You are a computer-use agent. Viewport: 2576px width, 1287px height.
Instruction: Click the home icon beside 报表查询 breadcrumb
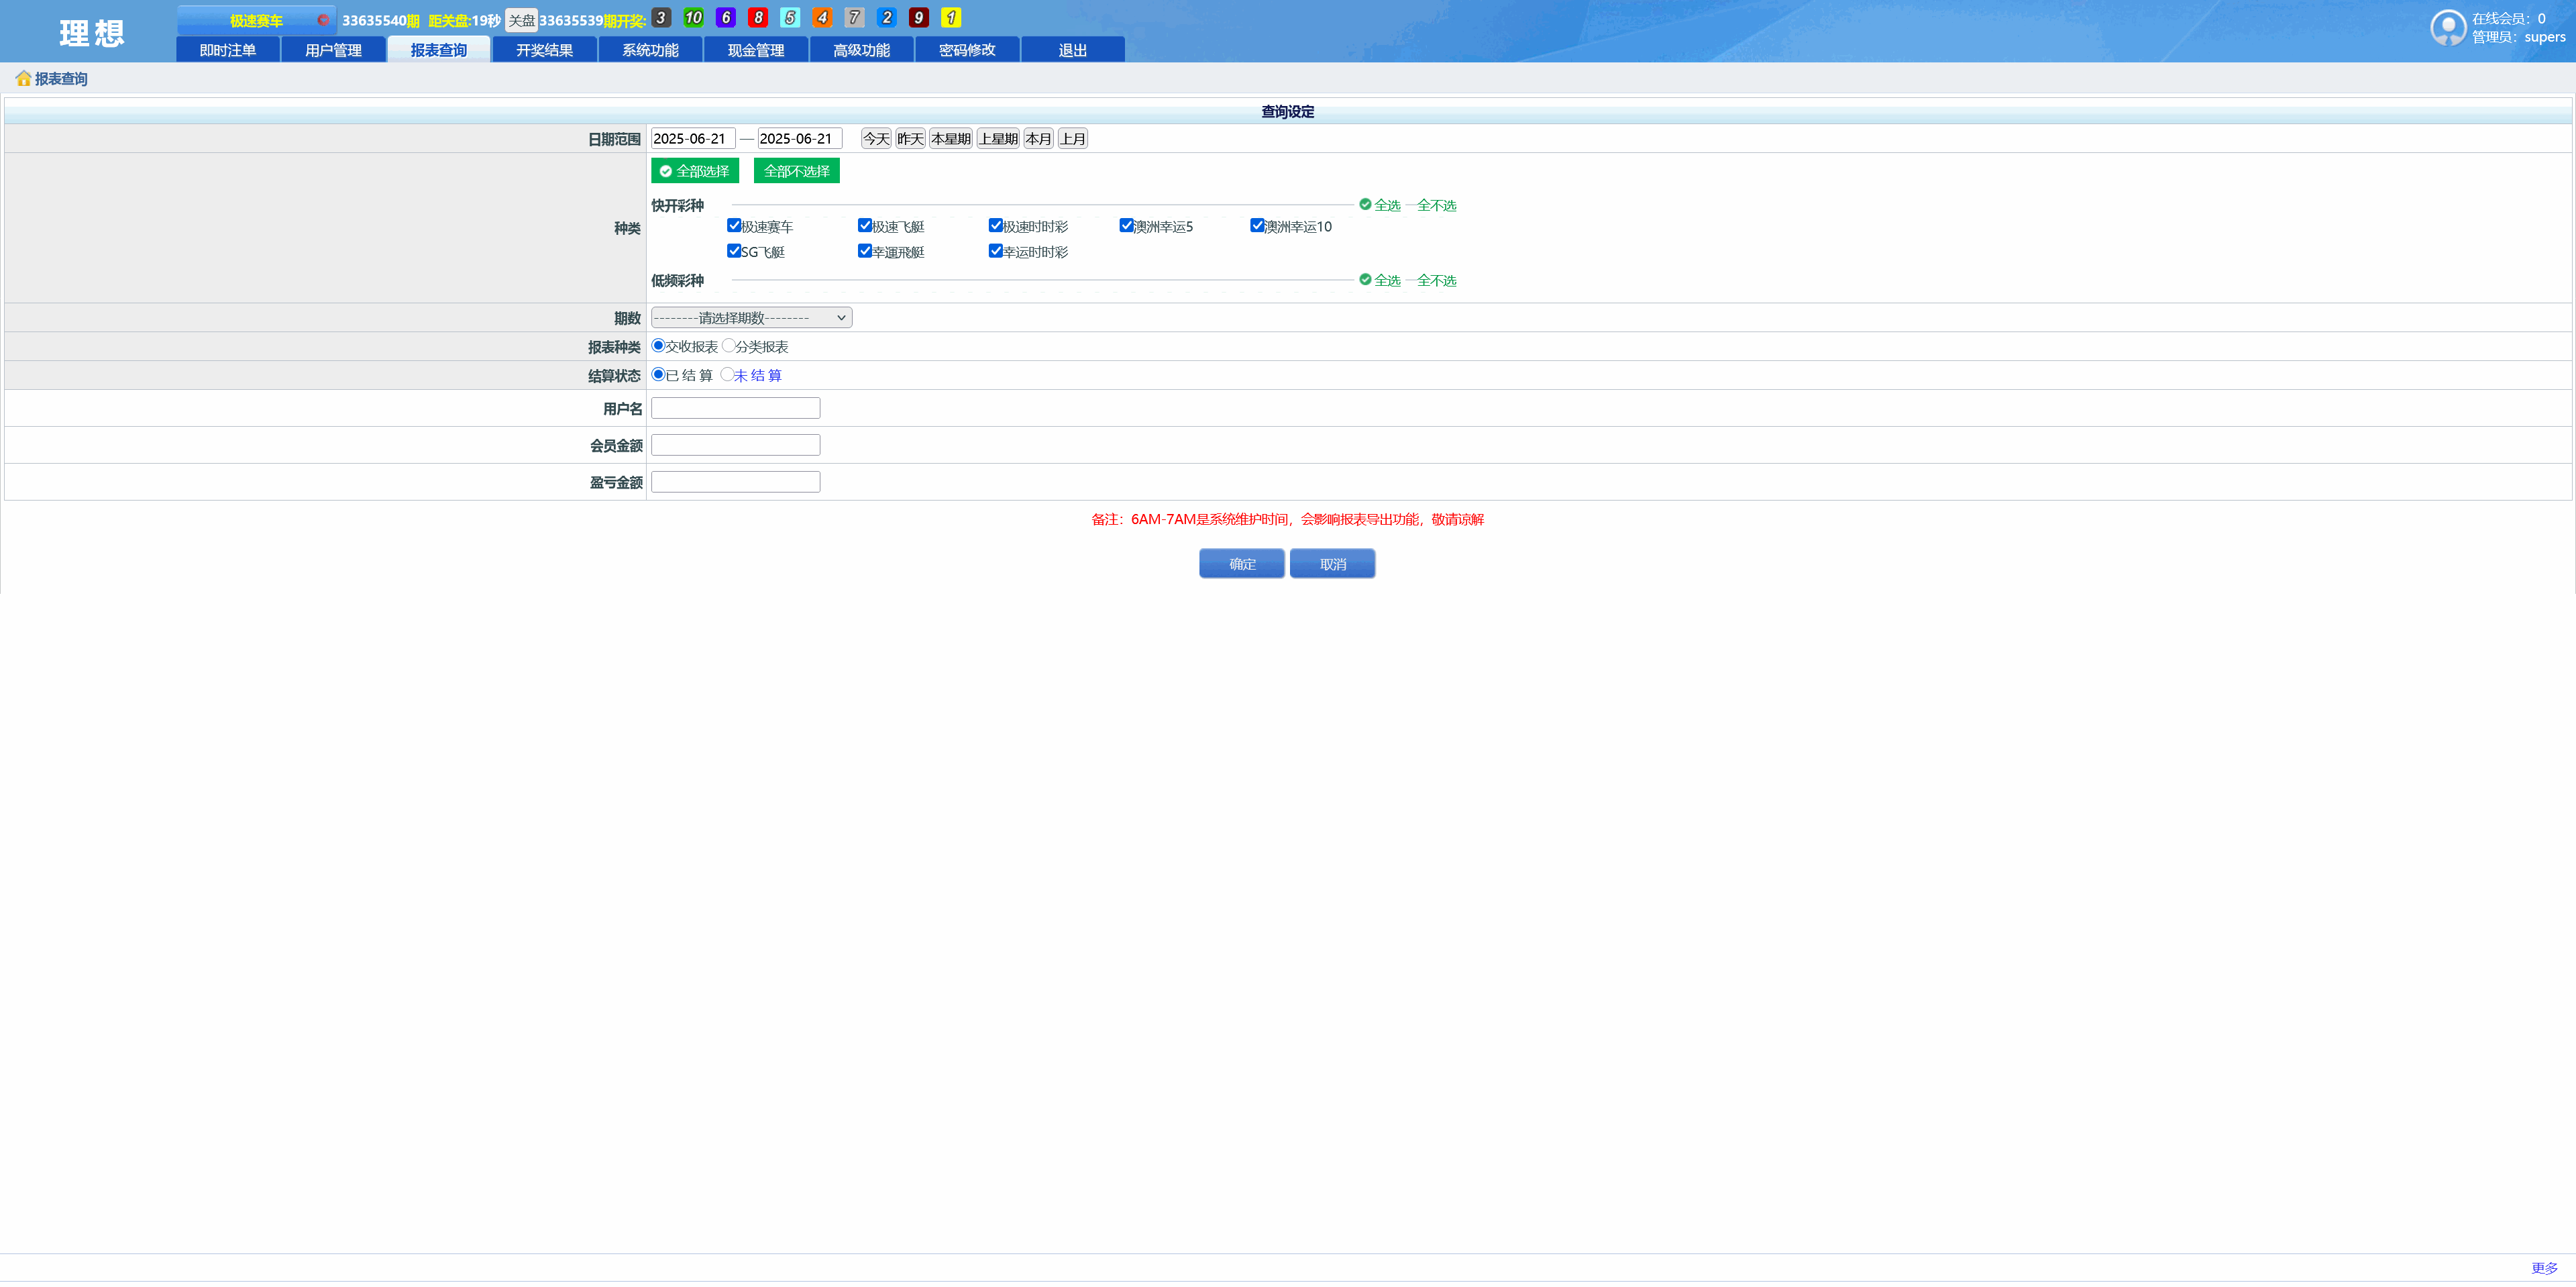[x=23, y=78]
